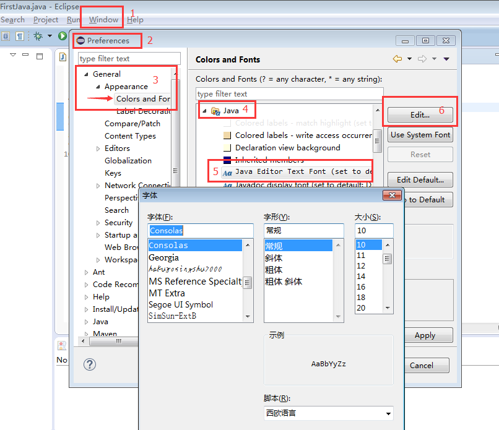
Task: Minimize the left Eclipse view panel
Action: coord(25,54)
